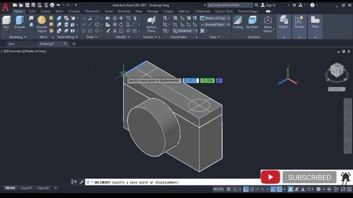Open the Annotate ribbon tab
Viewport: 353px width, 198px height.
click(124, 11)
